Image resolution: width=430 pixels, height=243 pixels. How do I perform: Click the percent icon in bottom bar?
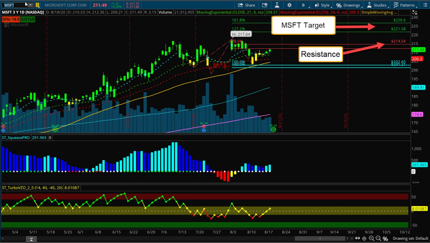(x=385, y=239)
